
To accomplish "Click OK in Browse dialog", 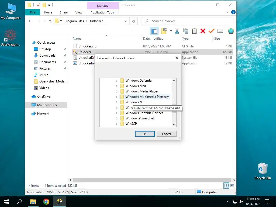I will 145,134.
